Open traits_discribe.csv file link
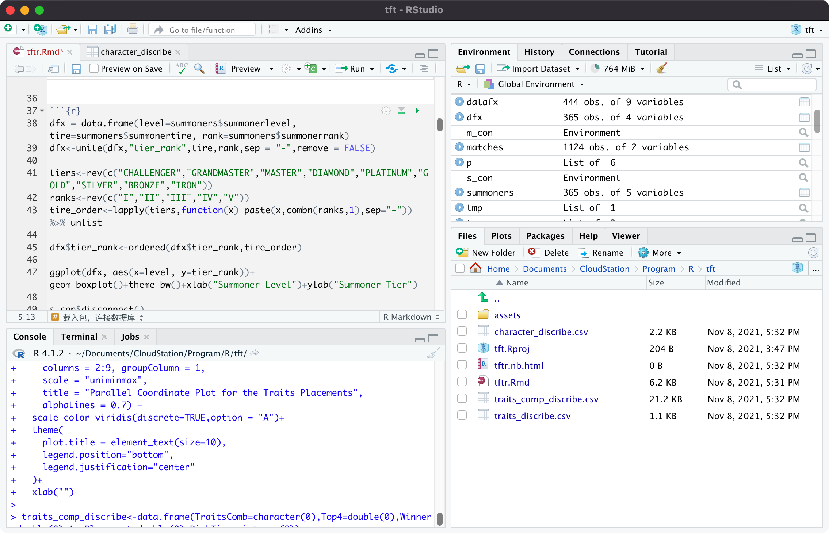 click(x=532, y=416)
